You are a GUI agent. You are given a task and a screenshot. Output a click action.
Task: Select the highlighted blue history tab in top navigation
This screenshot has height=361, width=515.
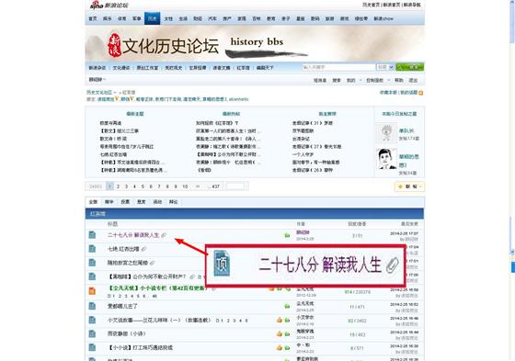152,18
